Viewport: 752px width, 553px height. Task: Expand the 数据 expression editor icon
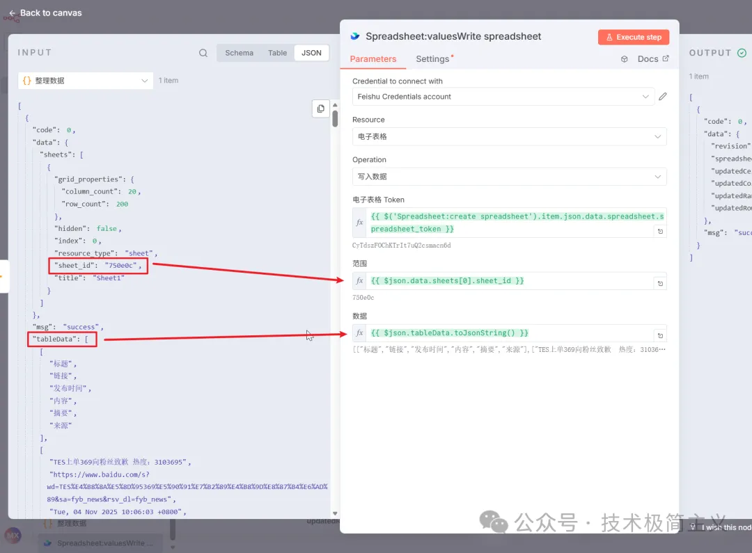pyautogui.click(x=660, y=335)
